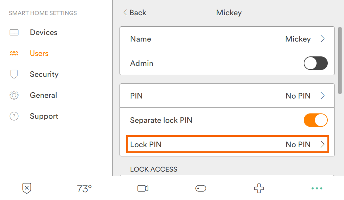The width and height of the screenshot is (344, 200).
Task: Click the Devices panel icon in sidebar
Action: [14, 33]
